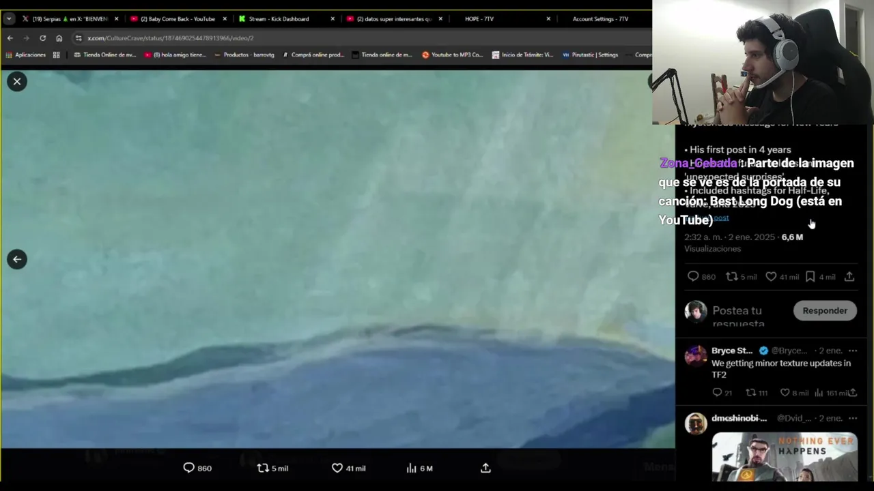Switch to the 'Account Settings - 7TV' tab

(x=600, y=19)
